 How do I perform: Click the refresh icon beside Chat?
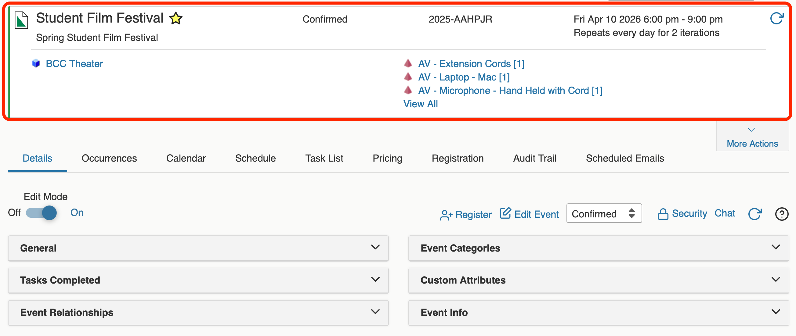pyautogui.click(x=755, y=214)
